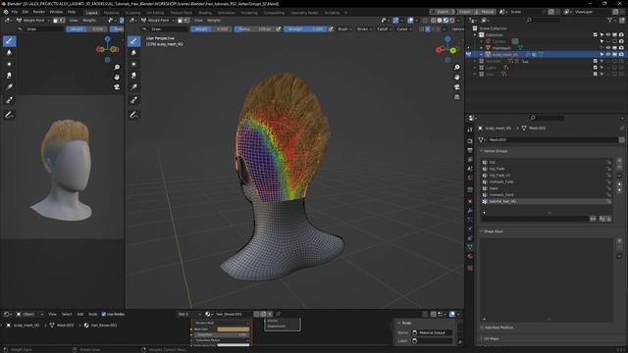The image size is (628, 353).
Task: Open the Falloff settings dropdown
Action: 384,29
